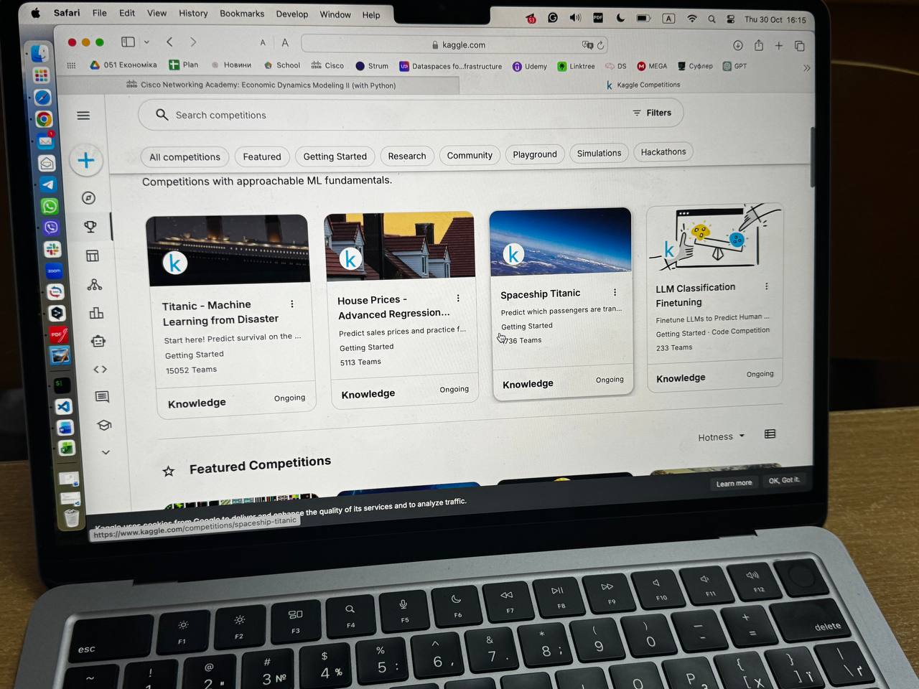
Task: Expand the More chevron in Kaggle sidebar
Action: [106, 452]
